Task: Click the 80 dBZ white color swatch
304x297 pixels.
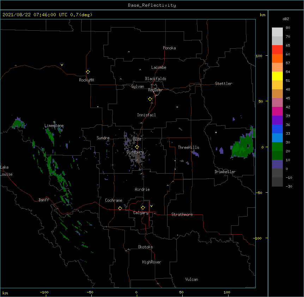Action: pyautogui.click(x=277, y=32)
